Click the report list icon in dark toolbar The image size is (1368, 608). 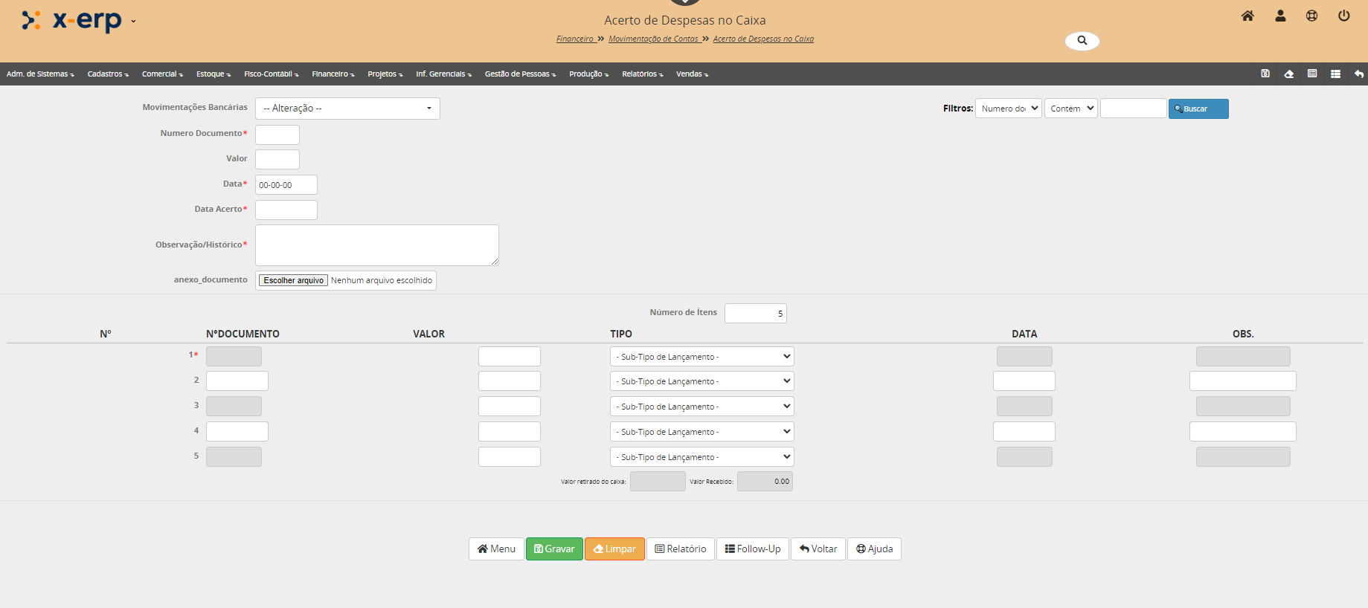click(x=1312, y=74)
